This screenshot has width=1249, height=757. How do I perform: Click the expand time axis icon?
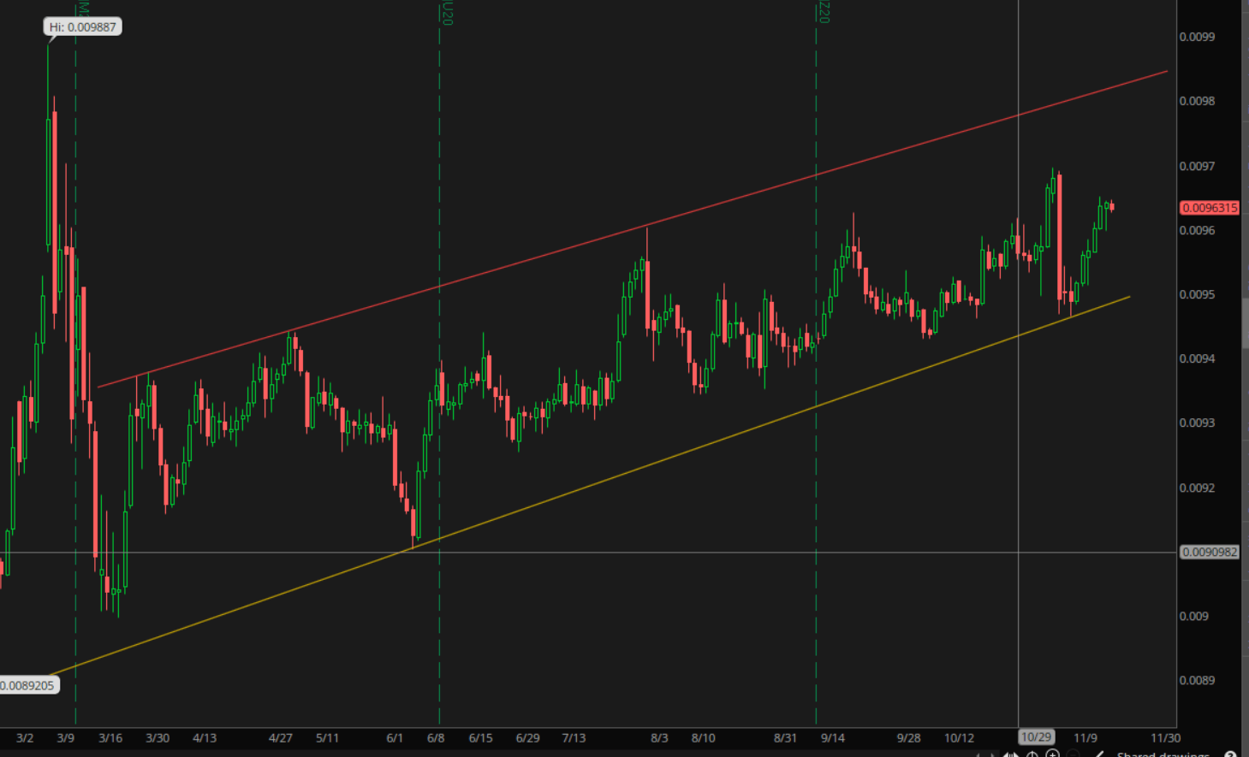1011,754
